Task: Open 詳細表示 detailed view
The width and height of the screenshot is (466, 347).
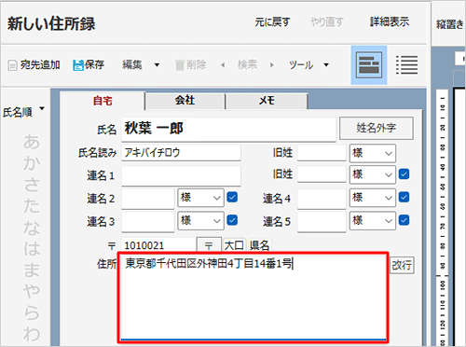Action: pyautogui.click(x=390, y=21)
